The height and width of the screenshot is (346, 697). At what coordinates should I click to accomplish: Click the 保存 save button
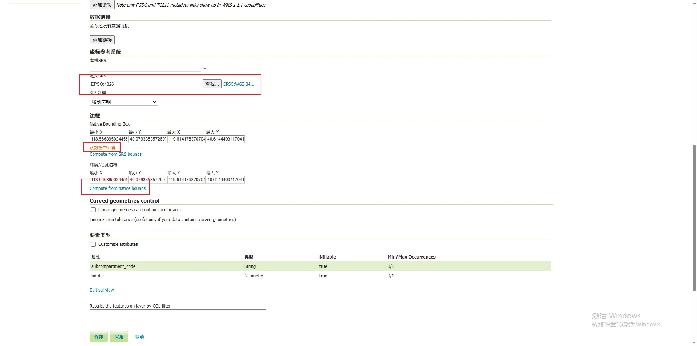[x=99, y=337]
